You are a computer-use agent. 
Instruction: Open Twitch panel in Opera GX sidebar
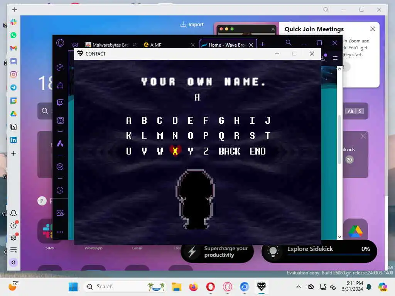[x=60, y=103]
